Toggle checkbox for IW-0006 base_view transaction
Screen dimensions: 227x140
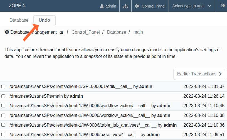[x=3, y=135]
